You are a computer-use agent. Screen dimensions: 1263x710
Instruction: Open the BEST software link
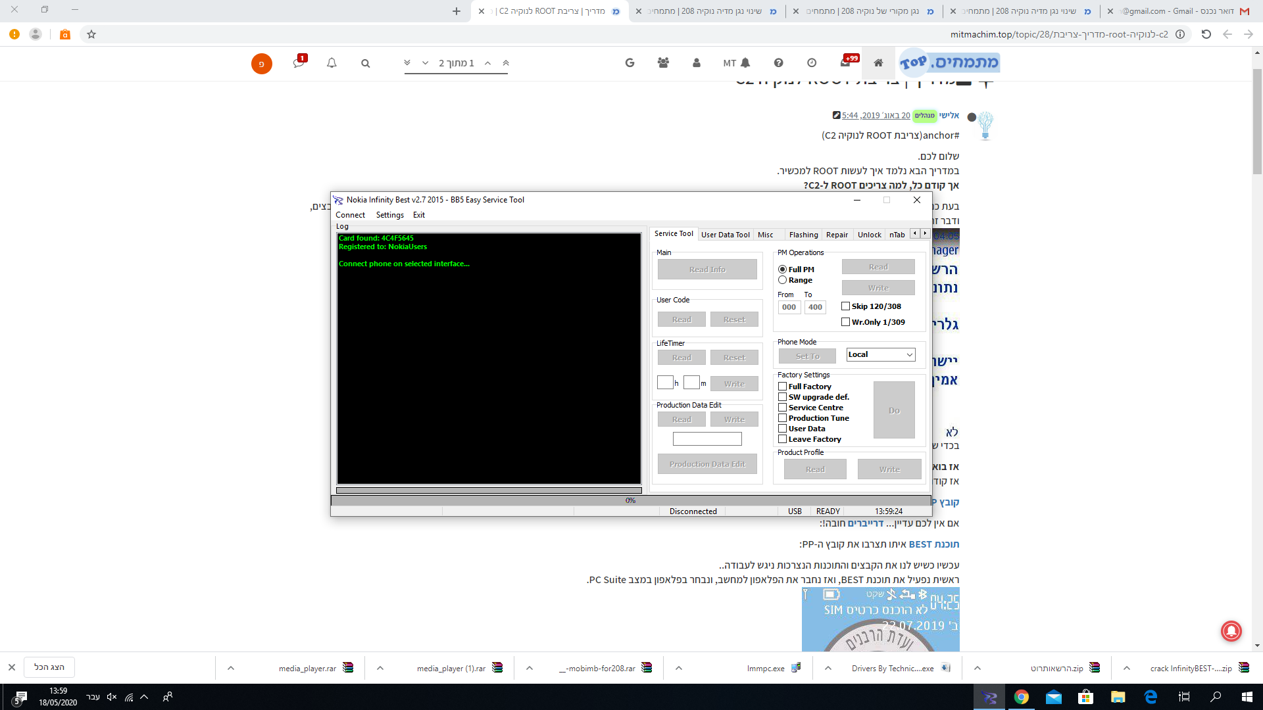[x=934, y=544]
